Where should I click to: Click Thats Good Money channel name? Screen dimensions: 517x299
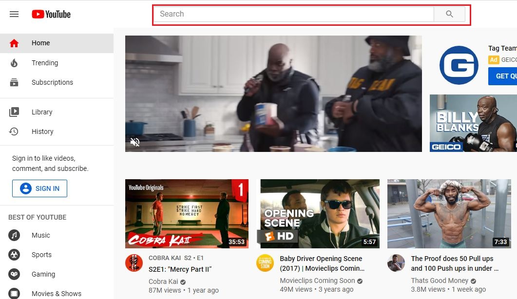(x=440, y=280)
